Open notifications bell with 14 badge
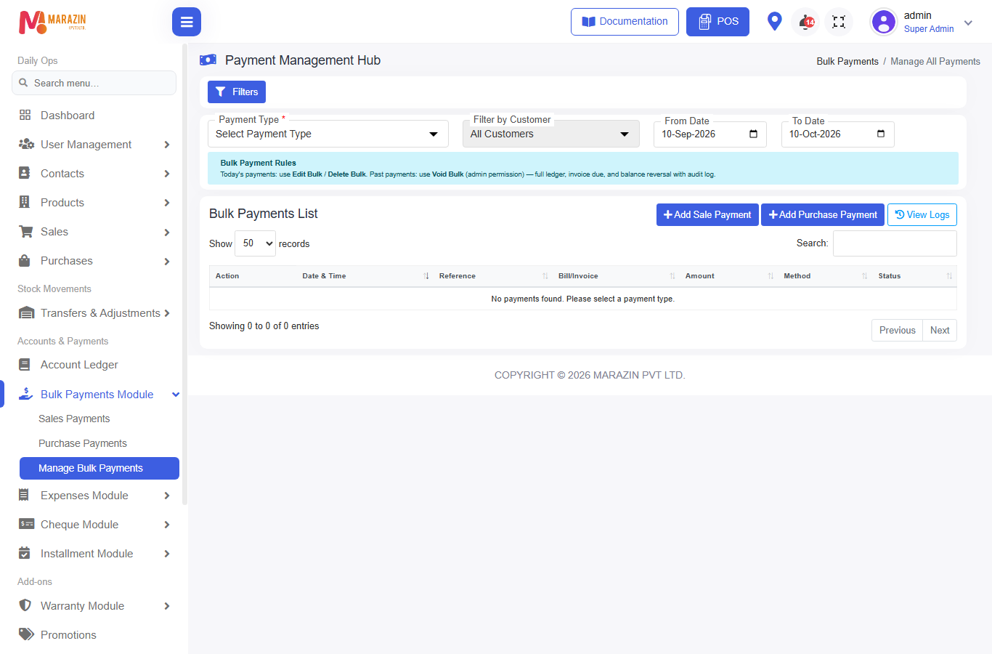This screenshot has width=992, height=654. tap(806, 22)
